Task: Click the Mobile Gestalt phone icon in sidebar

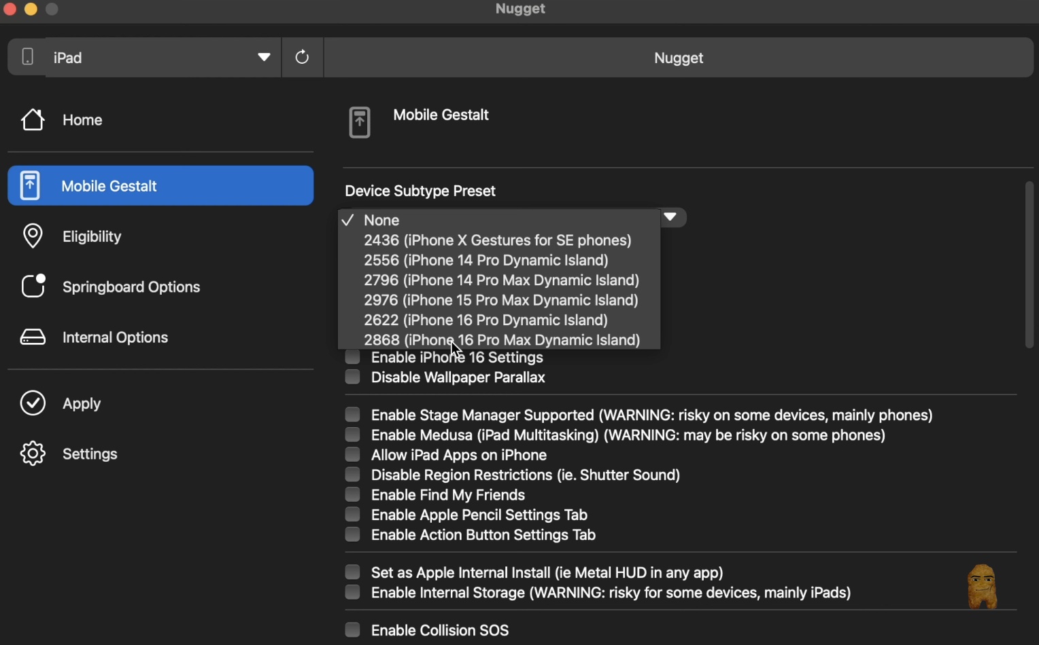Action: coord(29,185)
